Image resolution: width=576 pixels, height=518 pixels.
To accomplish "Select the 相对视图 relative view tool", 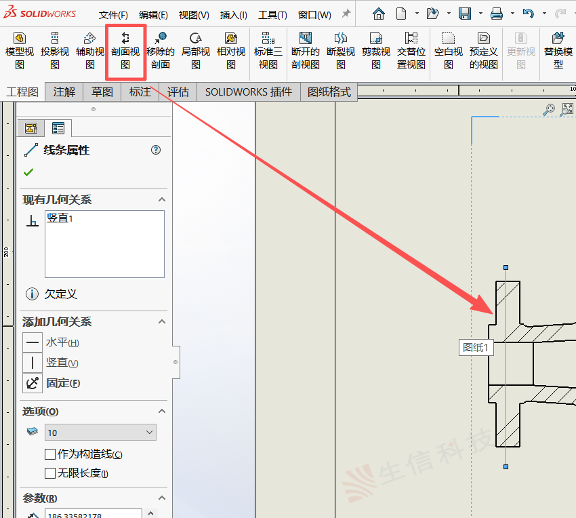I will pyautogui.click(x=231, y=51).
